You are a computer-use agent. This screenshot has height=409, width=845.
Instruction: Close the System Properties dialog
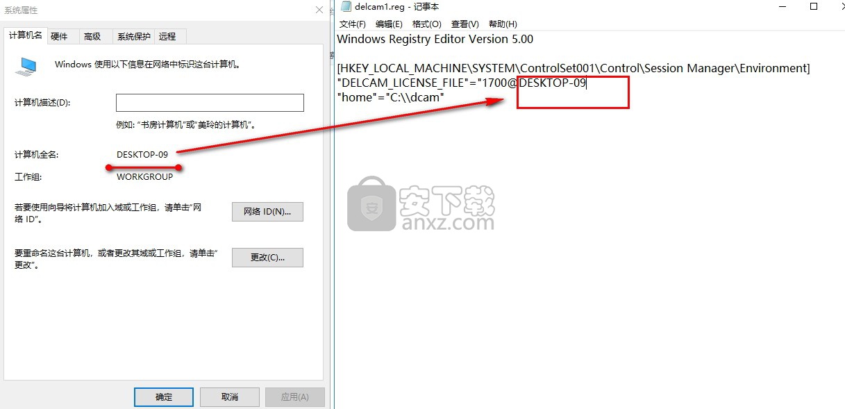[x=319, y=10]
